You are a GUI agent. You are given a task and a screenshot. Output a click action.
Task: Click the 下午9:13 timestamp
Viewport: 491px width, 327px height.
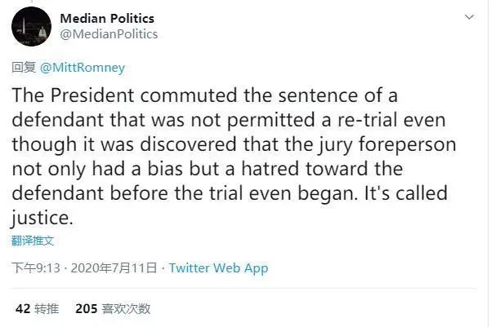(x=34, y=268)
